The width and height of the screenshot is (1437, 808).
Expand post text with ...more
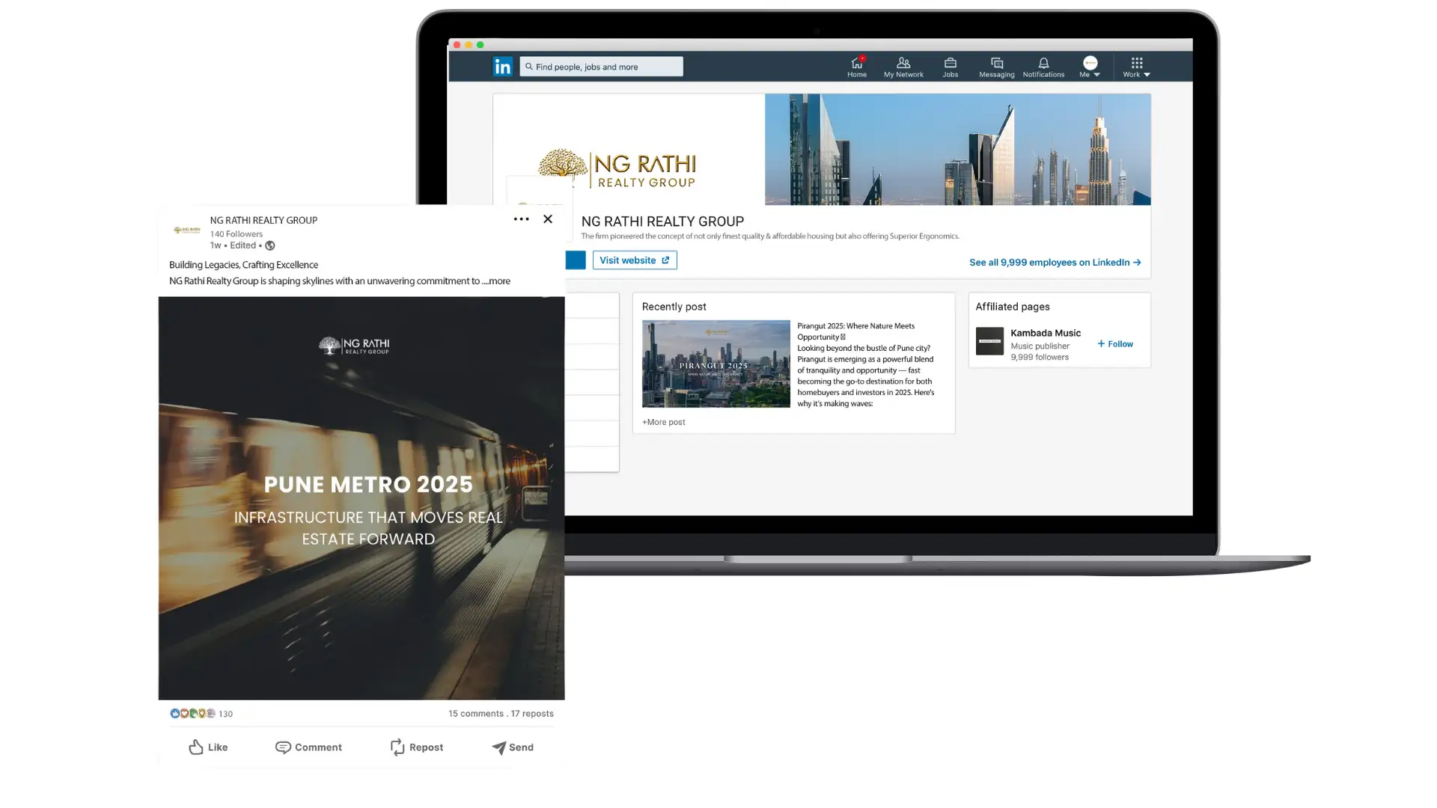point(497,281)
